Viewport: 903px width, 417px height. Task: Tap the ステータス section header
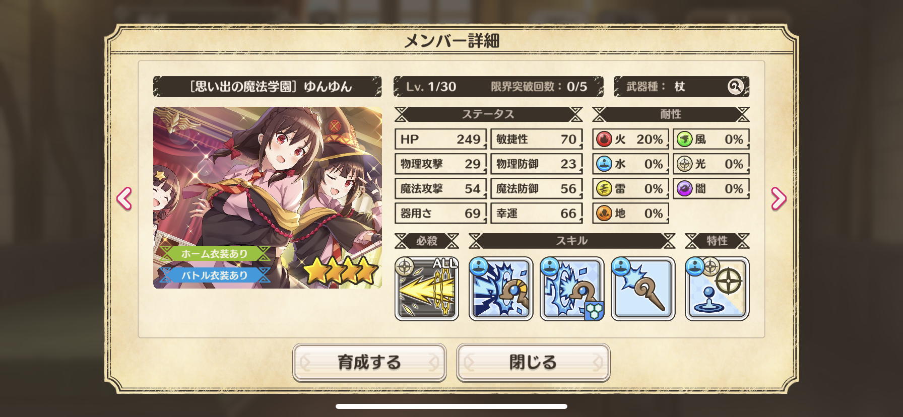(x=488, y=114)
